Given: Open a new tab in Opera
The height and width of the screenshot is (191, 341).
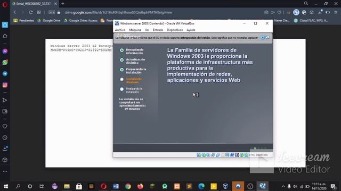Looking at the screenshot, I should 63,4.
